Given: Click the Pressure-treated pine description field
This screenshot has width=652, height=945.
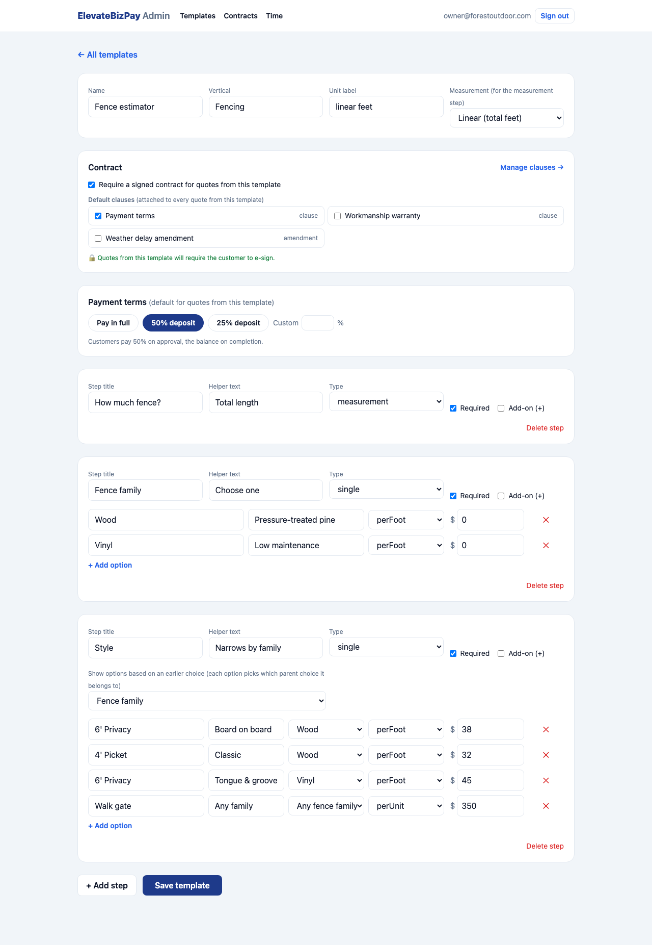Looking at the screenshot, I should pyautogui.click(x=306, y=520).
